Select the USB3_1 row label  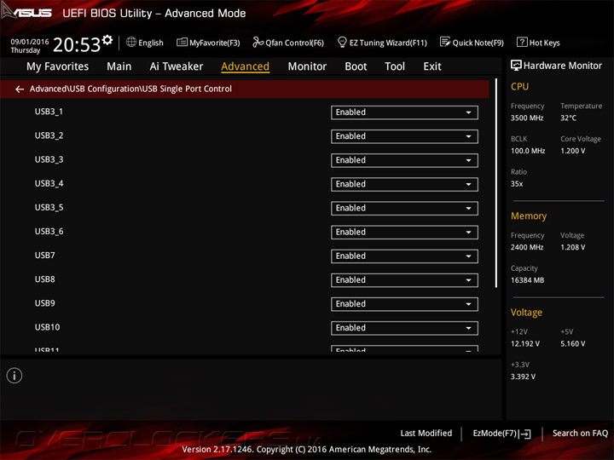click(49, 112)
